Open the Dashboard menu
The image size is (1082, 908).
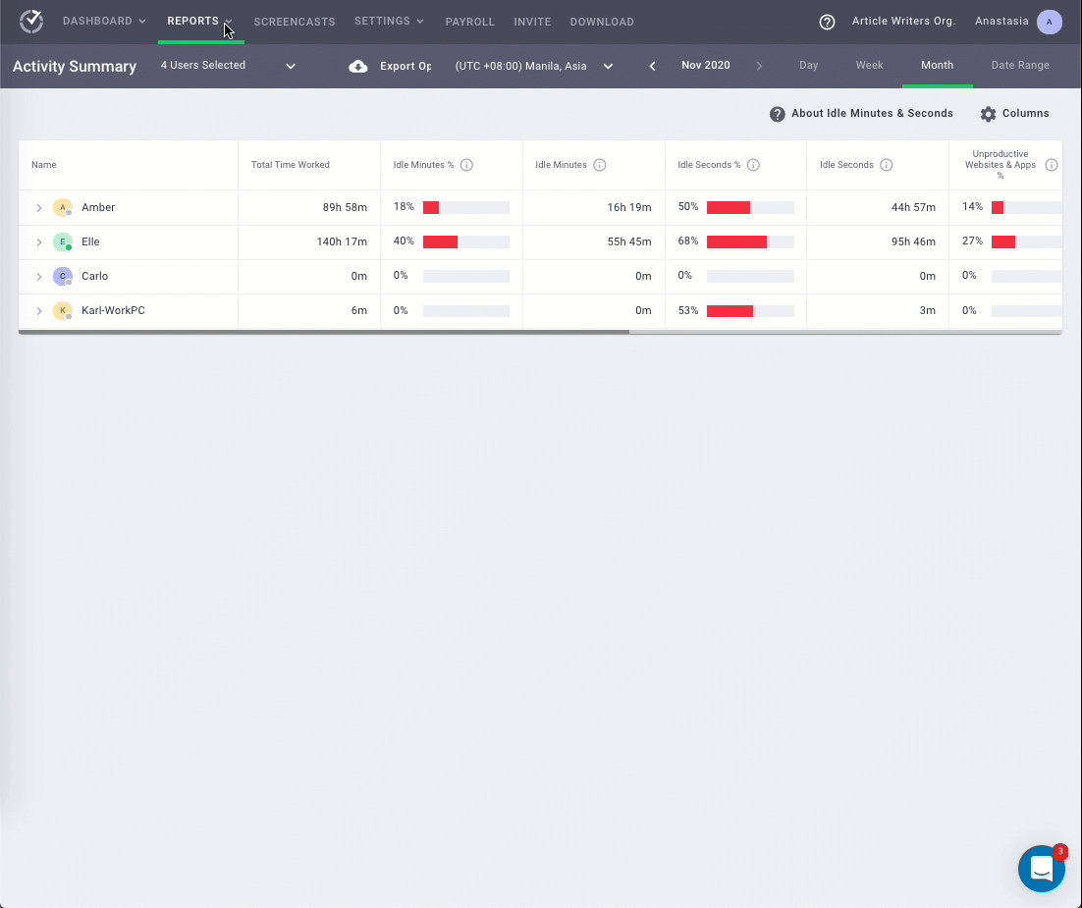coord(104,22)
